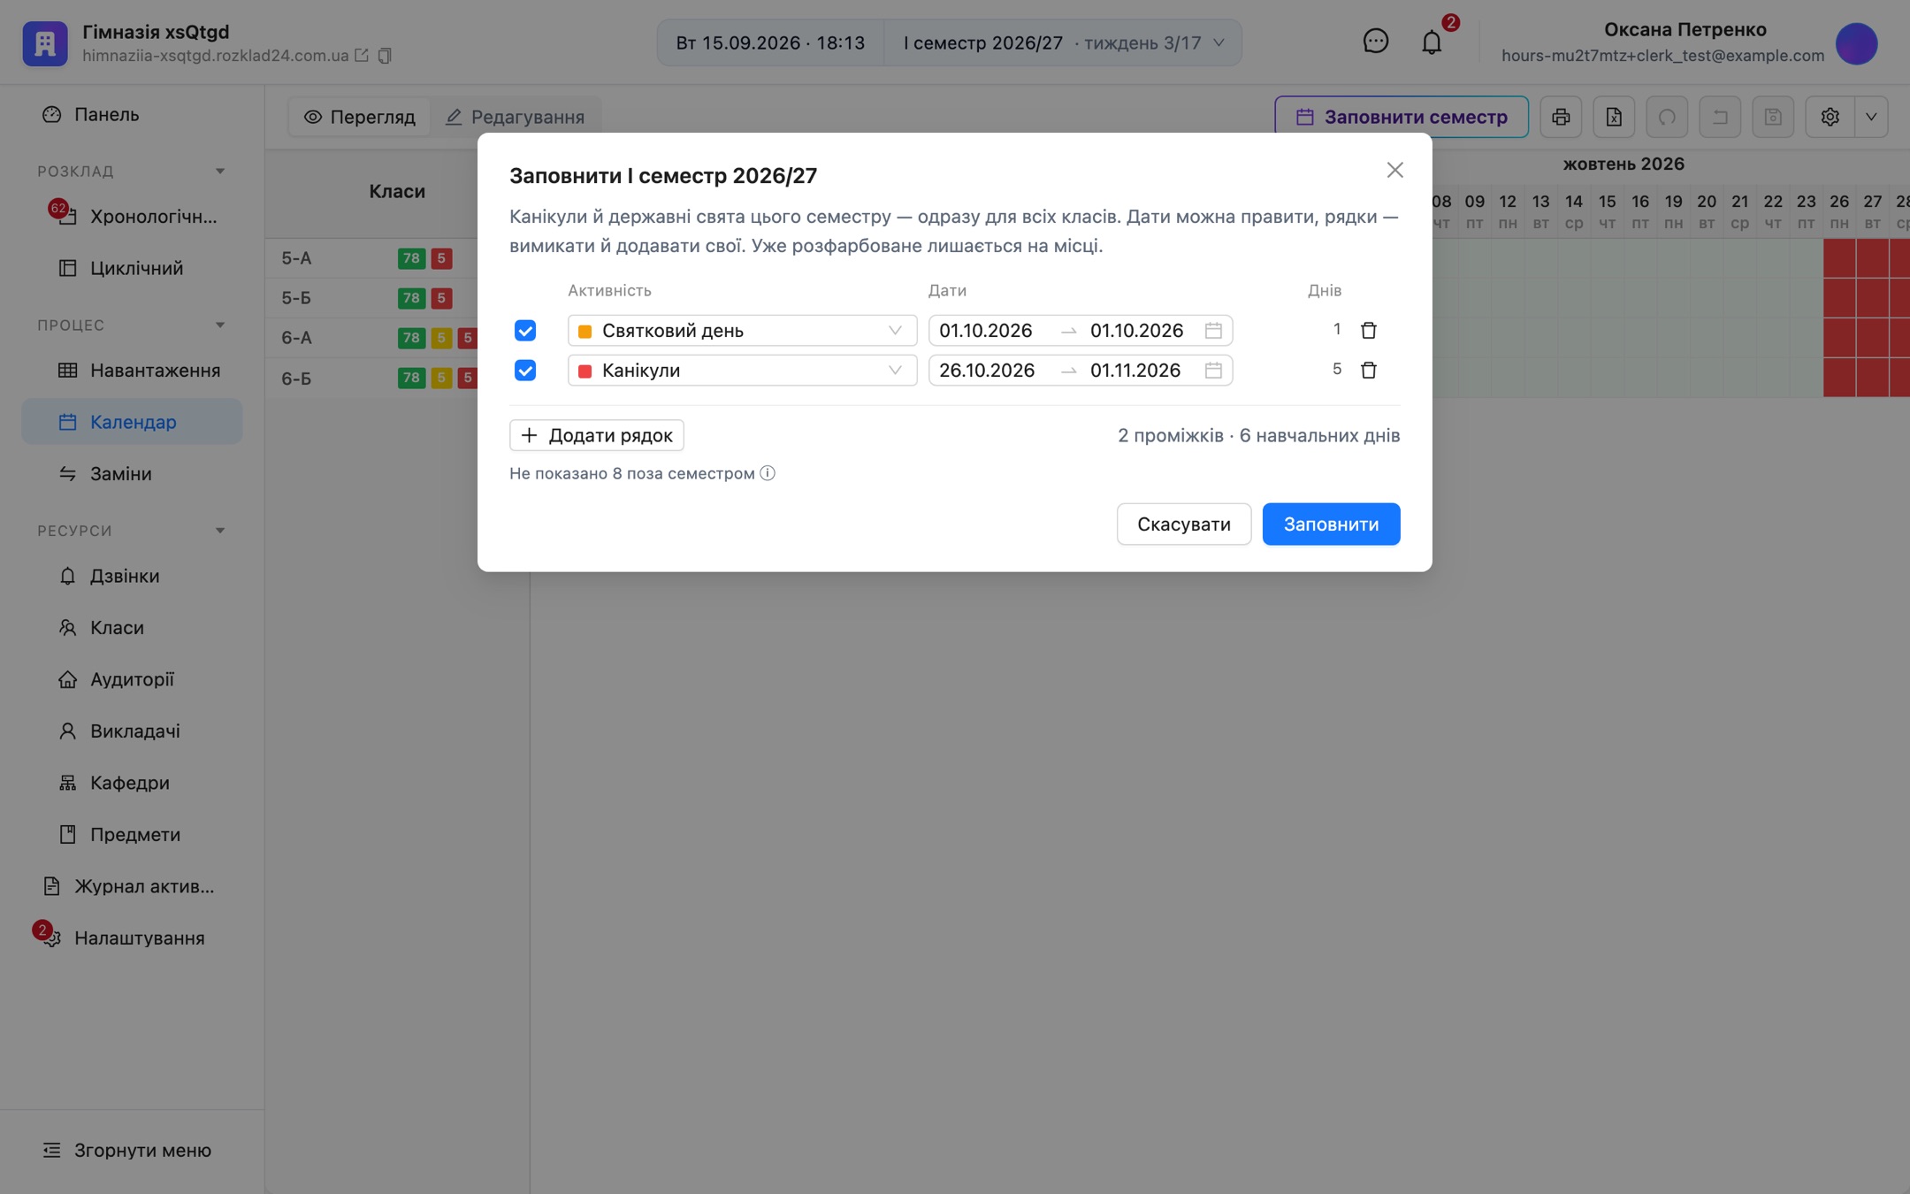The image size is (1910, 1194).
Task: Open Календар in the sidebar
Action: click(x=132, y=422)
